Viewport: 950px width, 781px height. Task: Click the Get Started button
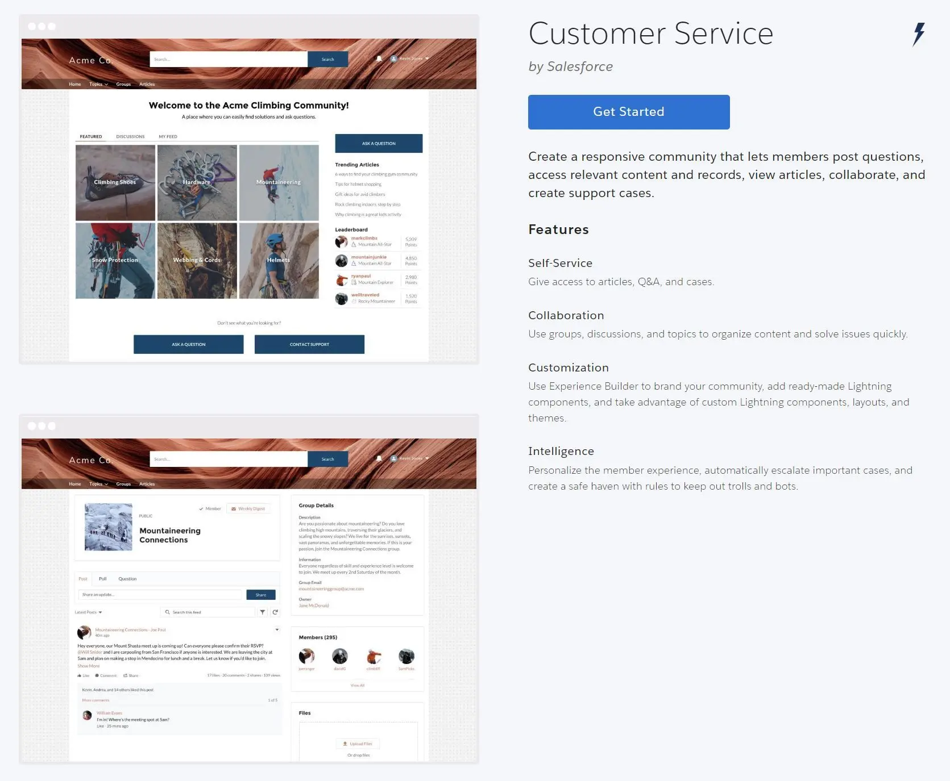click(x=629, y=112)
